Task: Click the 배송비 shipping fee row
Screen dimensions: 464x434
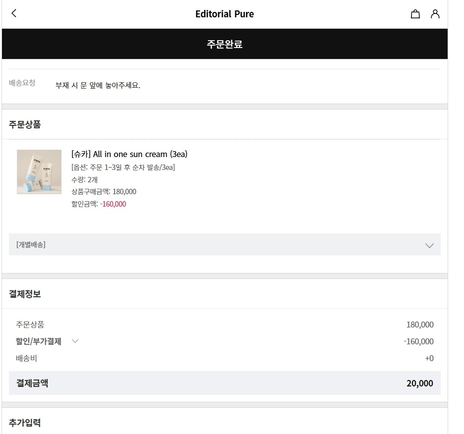Action: (x=225, y=358)
